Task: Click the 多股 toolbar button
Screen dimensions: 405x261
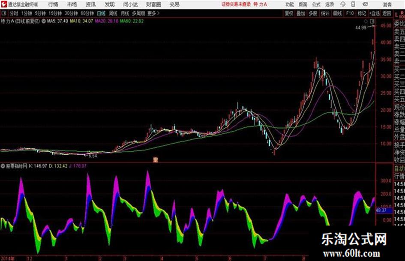Action: click(313, 13)
